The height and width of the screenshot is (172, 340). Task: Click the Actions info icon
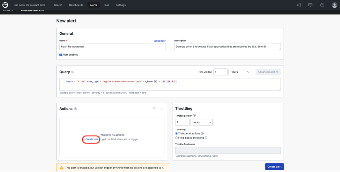pos(75,109)
